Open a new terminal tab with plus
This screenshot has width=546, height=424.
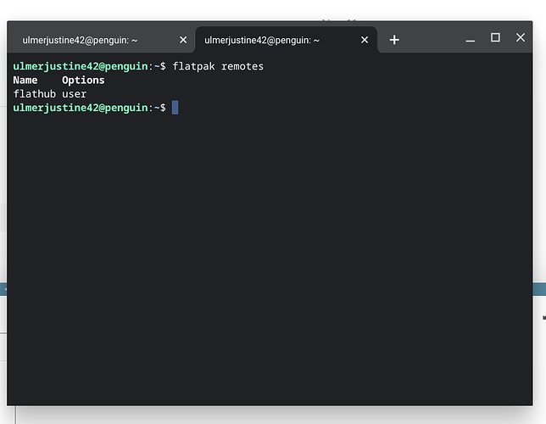coord(394,40)
